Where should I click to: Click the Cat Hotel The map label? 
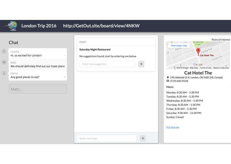pos(207,55)
